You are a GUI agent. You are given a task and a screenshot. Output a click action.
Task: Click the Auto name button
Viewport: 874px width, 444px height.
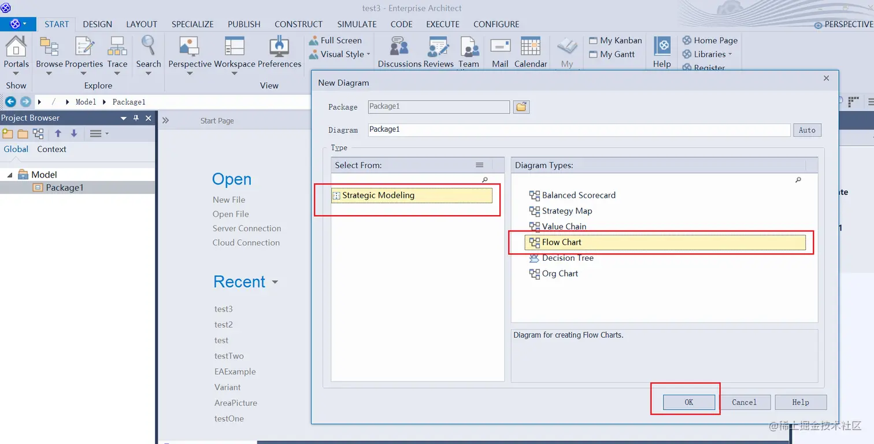click(807, 130)
